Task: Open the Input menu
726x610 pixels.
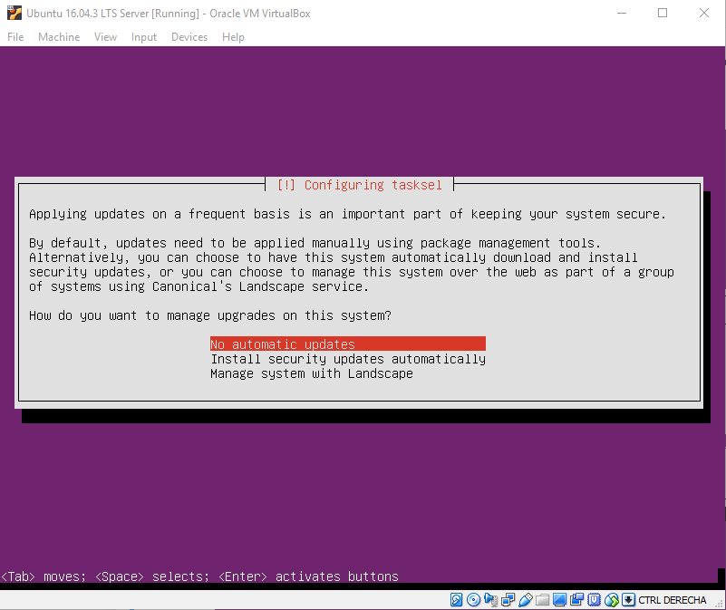Action: pos(144,37)
